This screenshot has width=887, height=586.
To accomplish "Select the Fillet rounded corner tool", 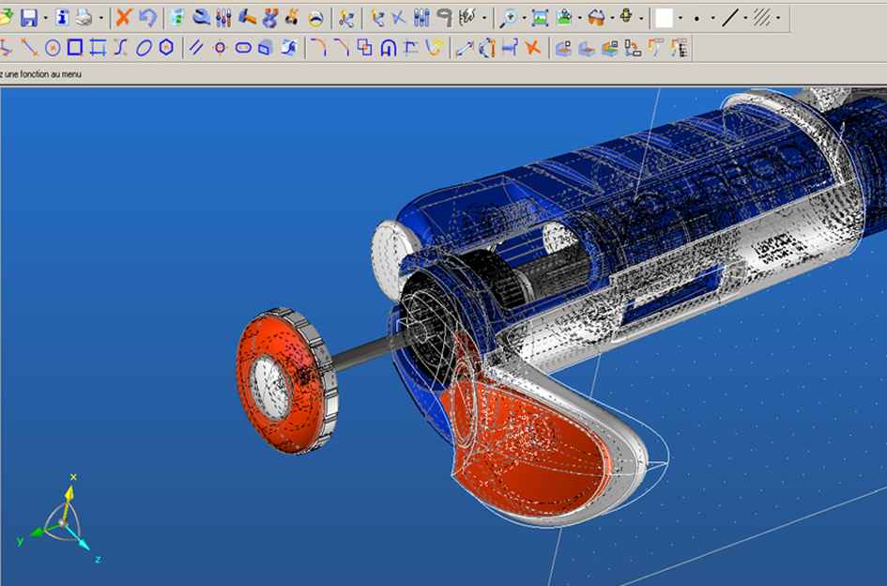I will pos(319,48).
